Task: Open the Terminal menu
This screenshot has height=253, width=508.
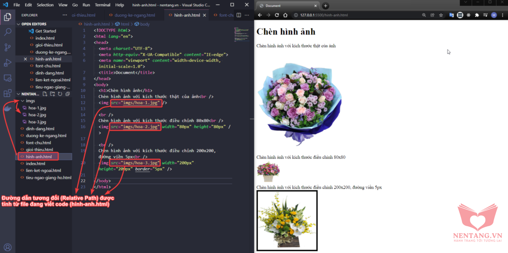Action: (103, 5)
